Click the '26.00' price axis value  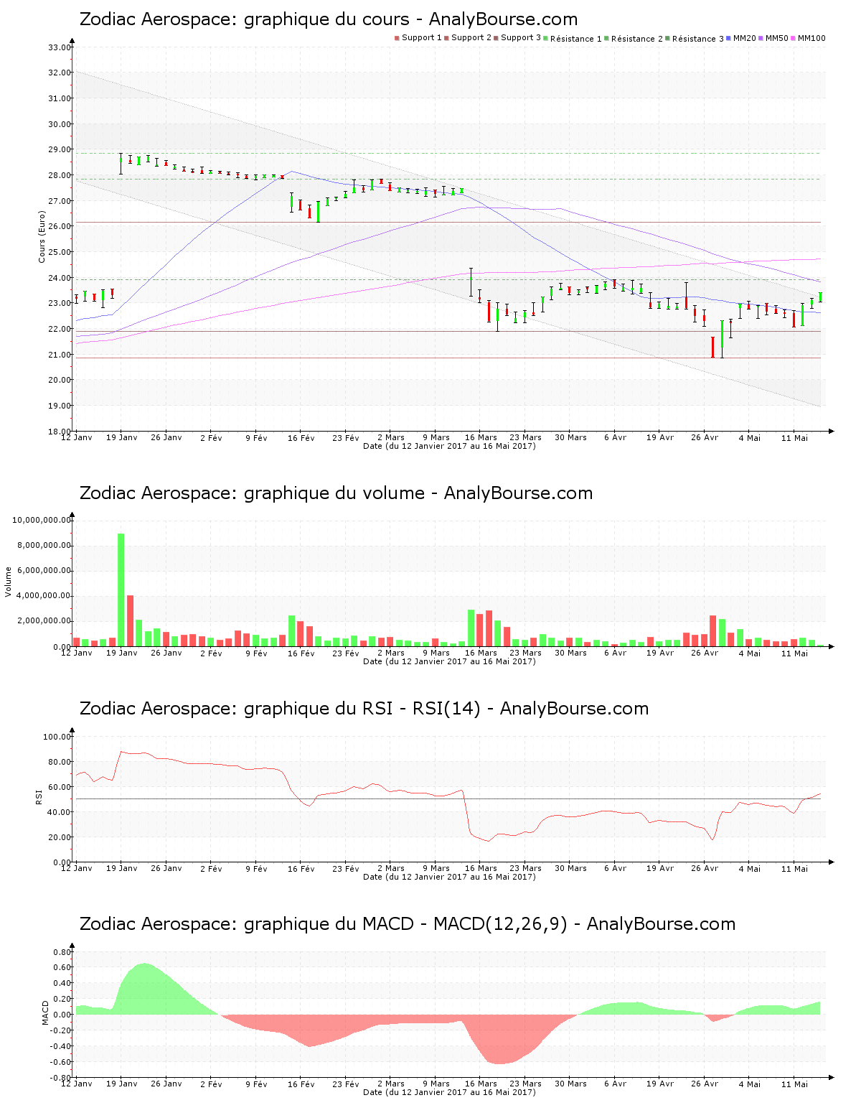click(60, 227)
